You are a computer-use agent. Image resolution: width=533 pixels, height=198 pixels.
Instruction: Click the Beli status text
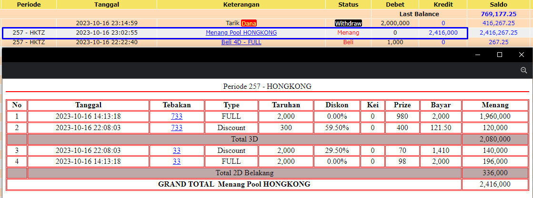[x=348, y=42]
